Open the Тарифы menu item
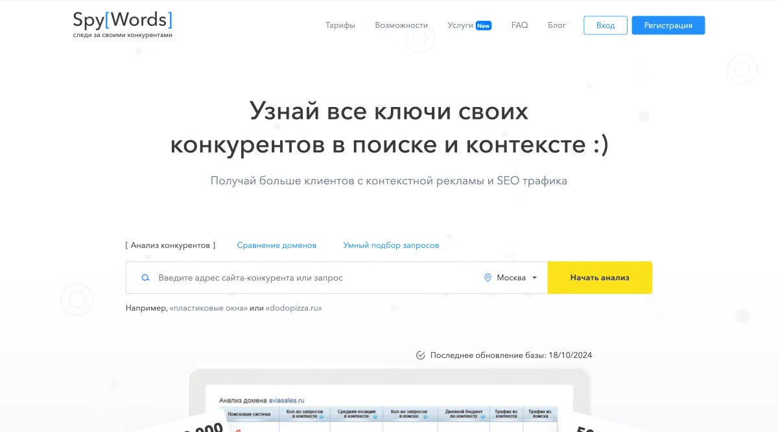 pos(340,25)
